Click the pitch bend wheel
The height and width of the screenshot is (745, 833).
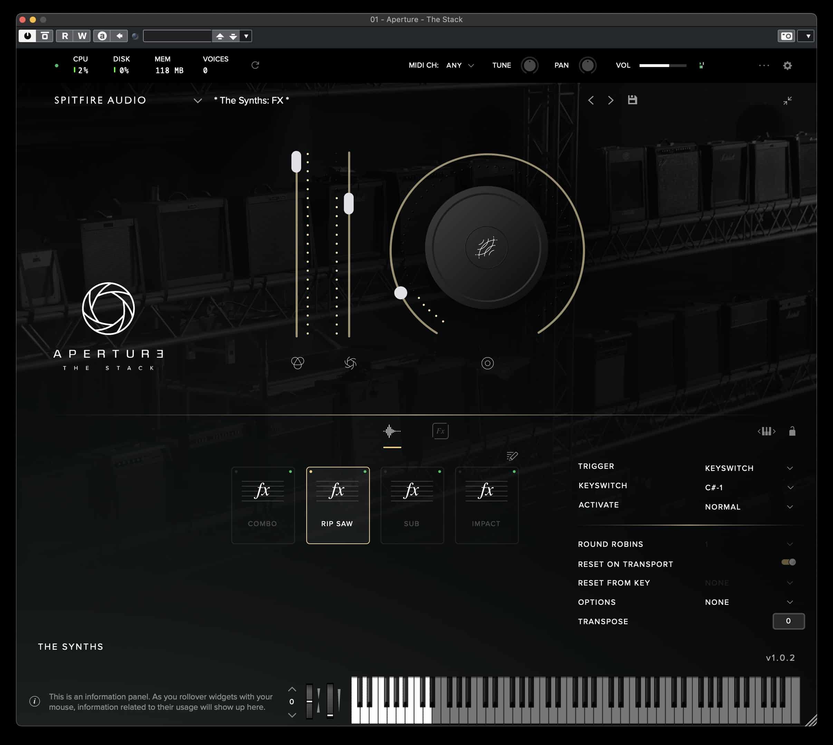pos(309,701)
